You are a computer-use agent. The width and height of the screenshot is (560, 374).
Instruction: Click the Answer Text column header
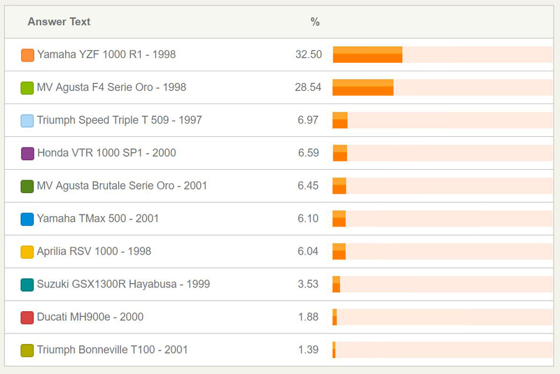pyautogui.click(x=59, y=22)
